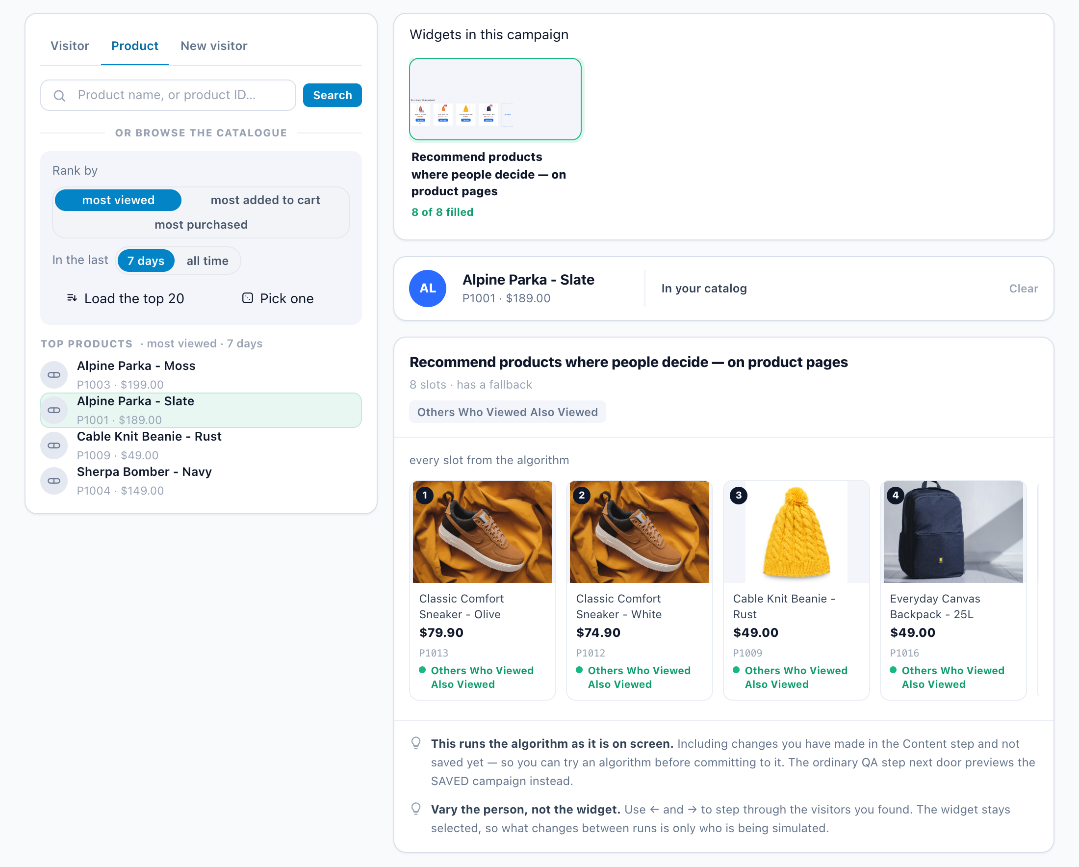This screenshot has height=867, width=1079.
Task: Click slot badge number 4
Action: [896, 496]
